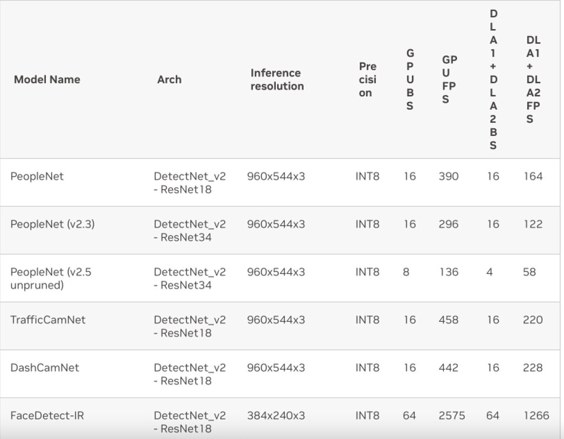Click the FaceDetect-IR model name
Screen dimensions: 564x439
47,416
